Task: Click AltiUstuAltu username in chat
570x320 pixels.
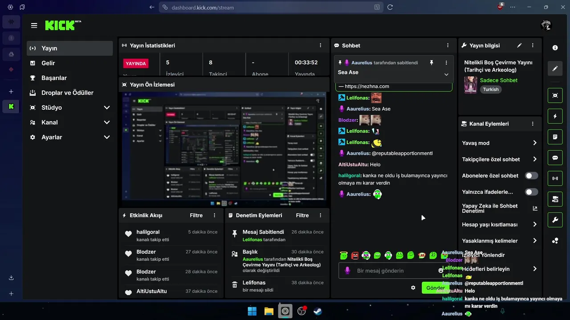Action: click(x=353, y=164)
